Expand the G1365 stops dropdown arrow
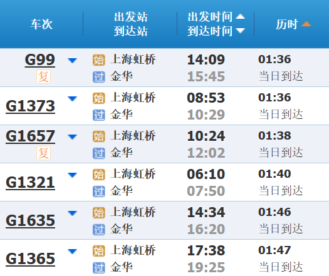 point(73,251)
